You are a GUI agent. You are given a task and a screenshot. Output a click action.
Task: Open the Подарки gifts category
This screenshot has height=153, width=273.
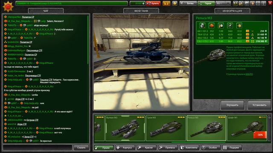coord(232,147)
